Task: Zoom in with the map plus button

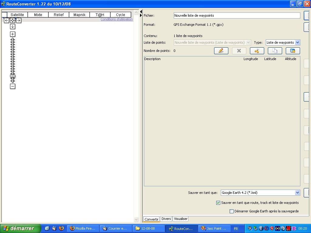Action: (x=12, y=34)
